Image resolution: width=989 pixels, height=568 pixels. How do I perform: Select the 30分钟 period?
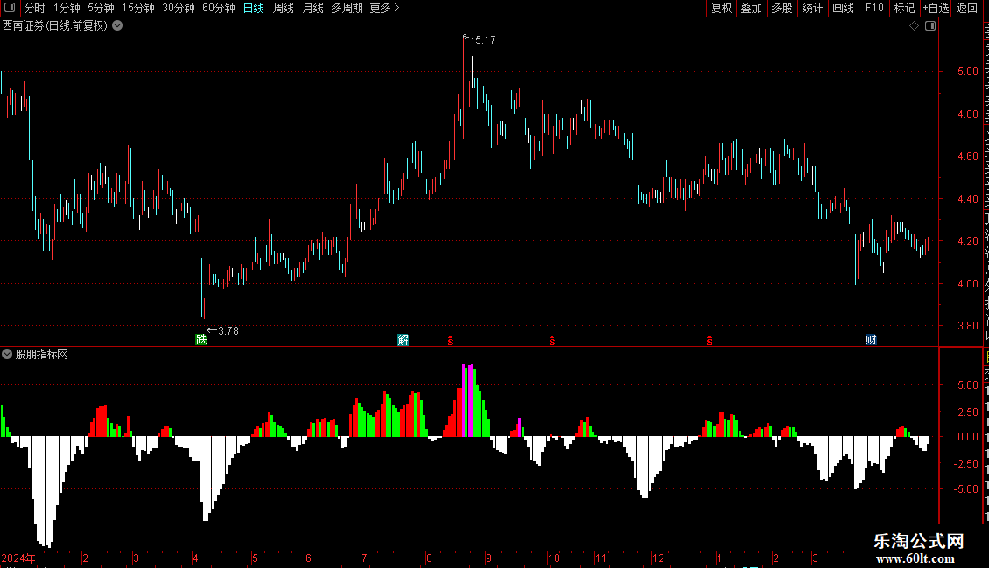click(179, 8)
